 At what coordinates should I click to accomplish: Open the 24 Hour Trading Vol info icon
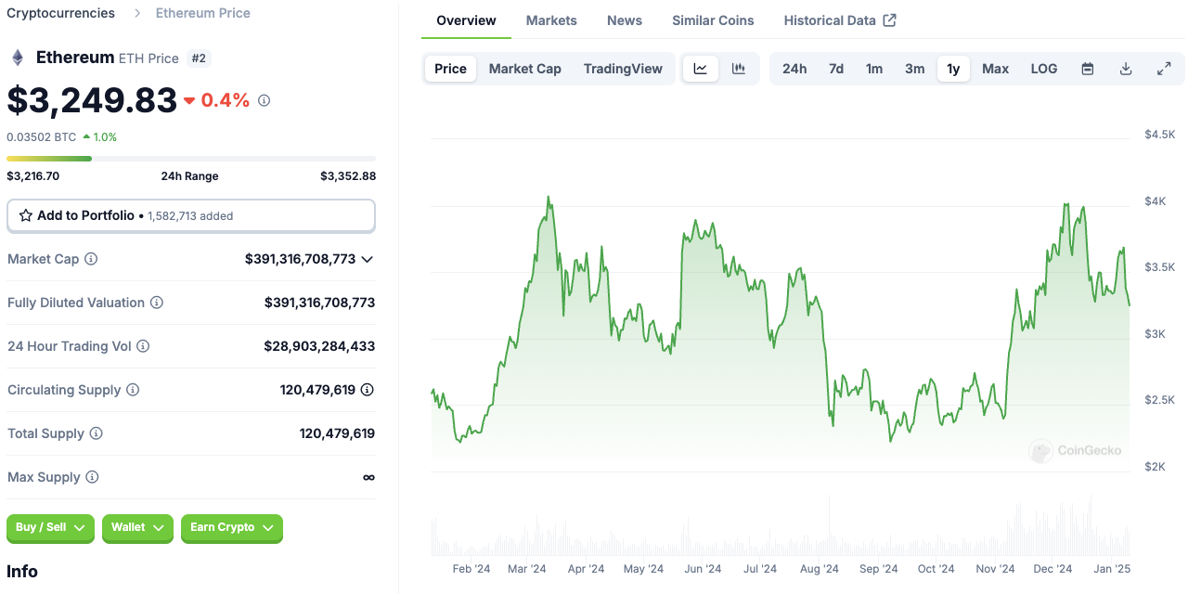click(x=143, y=346)
